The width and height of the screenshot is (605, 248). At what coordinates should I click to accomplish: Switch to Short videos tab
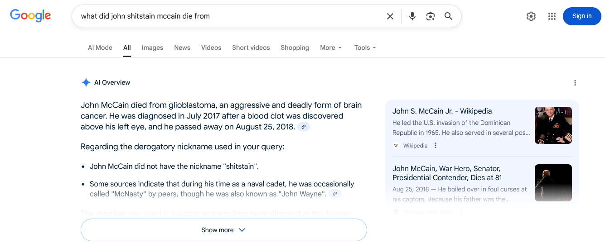[251, 48]
